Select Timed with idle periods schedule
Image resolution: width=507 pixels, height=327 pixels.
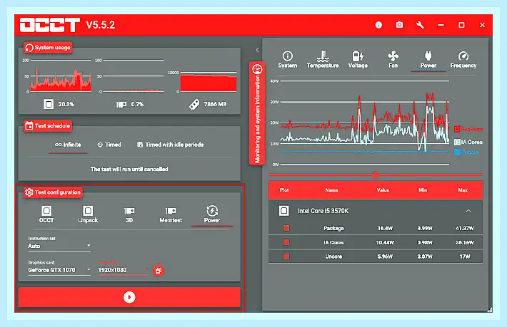(x=170, y=145)
